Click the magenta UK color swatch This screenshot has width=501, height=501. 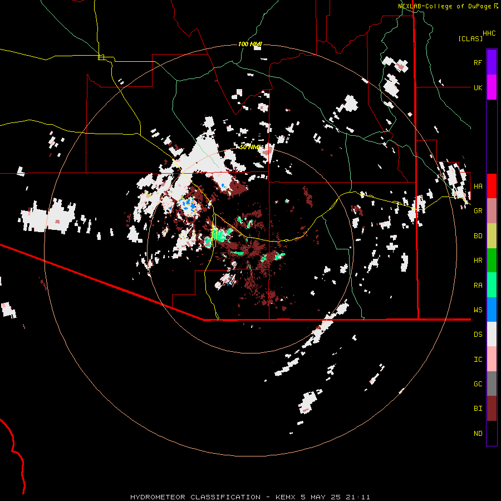coord(492,87)
